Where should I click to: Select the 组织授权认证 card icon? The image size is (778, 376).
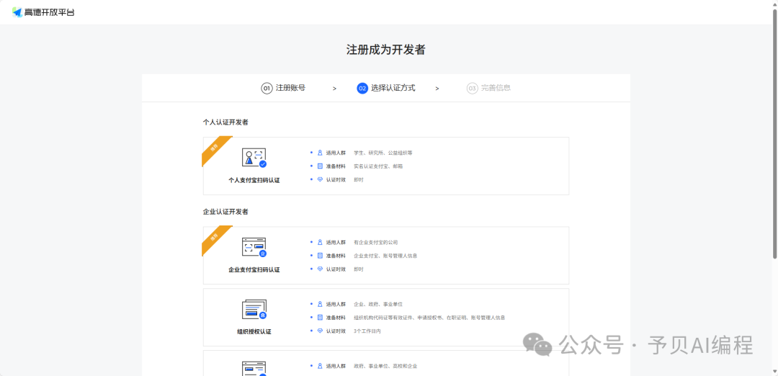pos(254,309)
